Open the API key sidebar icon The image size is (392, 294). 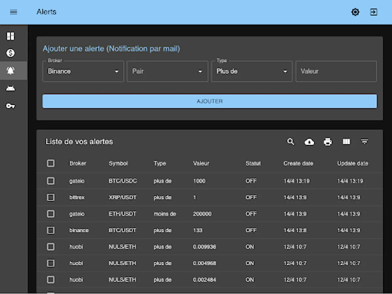point(10,106)
